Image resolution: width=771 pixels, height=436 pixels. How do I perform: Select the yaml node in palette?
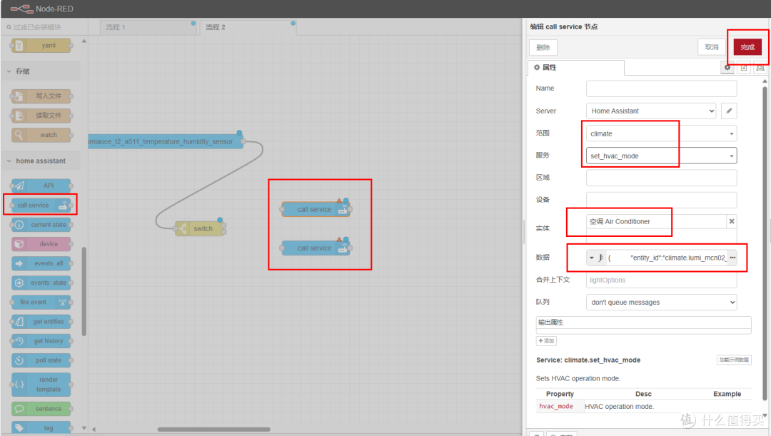[41, 45]
